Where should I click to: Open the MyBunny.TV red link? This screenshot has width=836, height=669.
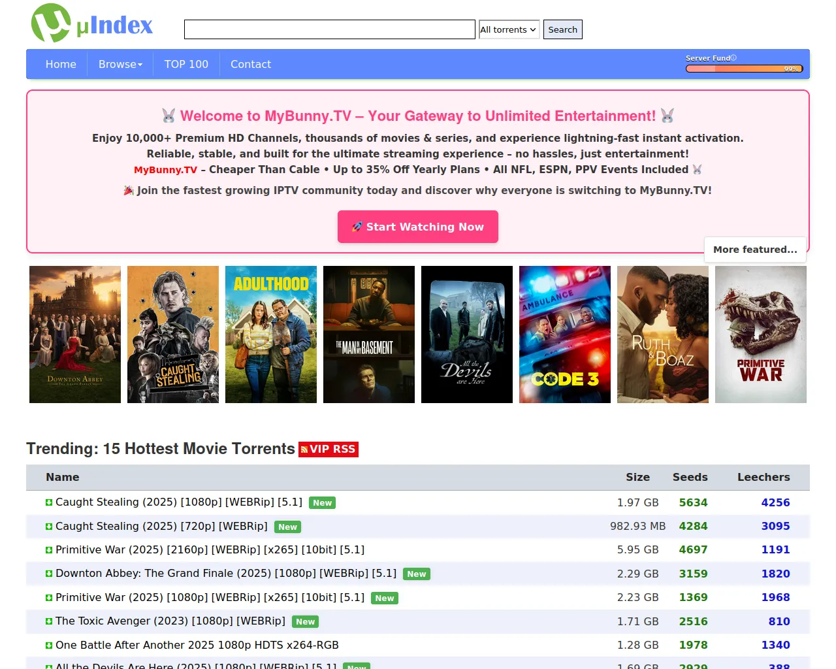click(165, 170)
